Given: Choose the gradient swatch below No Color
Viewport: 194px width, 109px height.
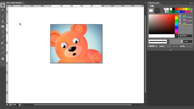Looking at the screenshot, I should click(165, 12).
